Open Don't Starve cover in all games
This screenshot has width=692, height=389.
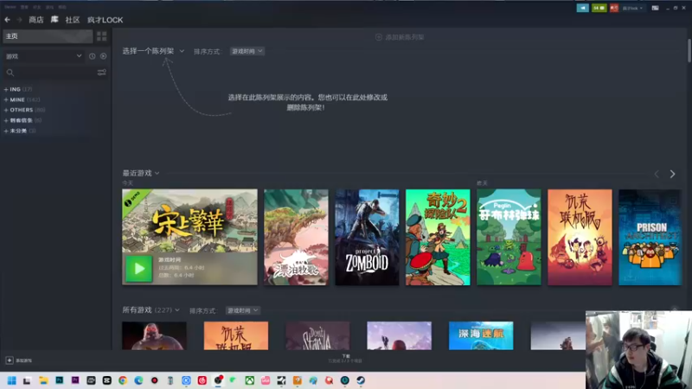point(317,335)
